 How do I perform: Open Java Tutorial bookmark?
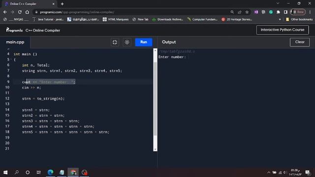click(48, 19)
